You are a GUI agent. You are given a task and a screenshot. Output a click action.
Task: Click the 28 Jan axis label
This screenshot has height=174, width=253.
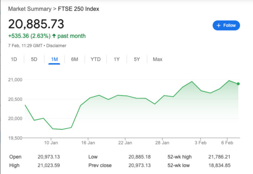(162, 143)
